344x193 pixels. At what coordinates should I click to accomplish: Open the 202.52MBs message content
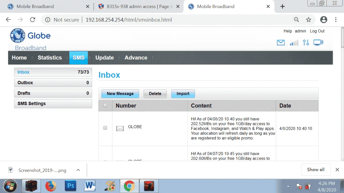(233, 129)
